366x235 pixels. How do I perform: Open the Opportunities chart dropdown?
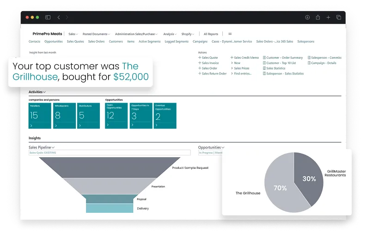pyautogui.click(x=211, y=147)
